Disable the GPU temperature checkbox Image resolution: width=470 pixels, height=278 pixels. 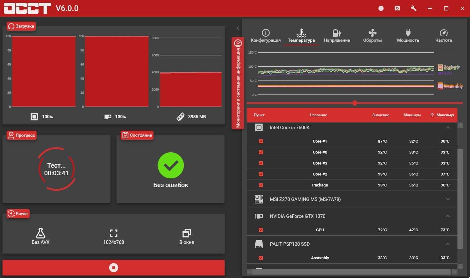pos(261,230)
